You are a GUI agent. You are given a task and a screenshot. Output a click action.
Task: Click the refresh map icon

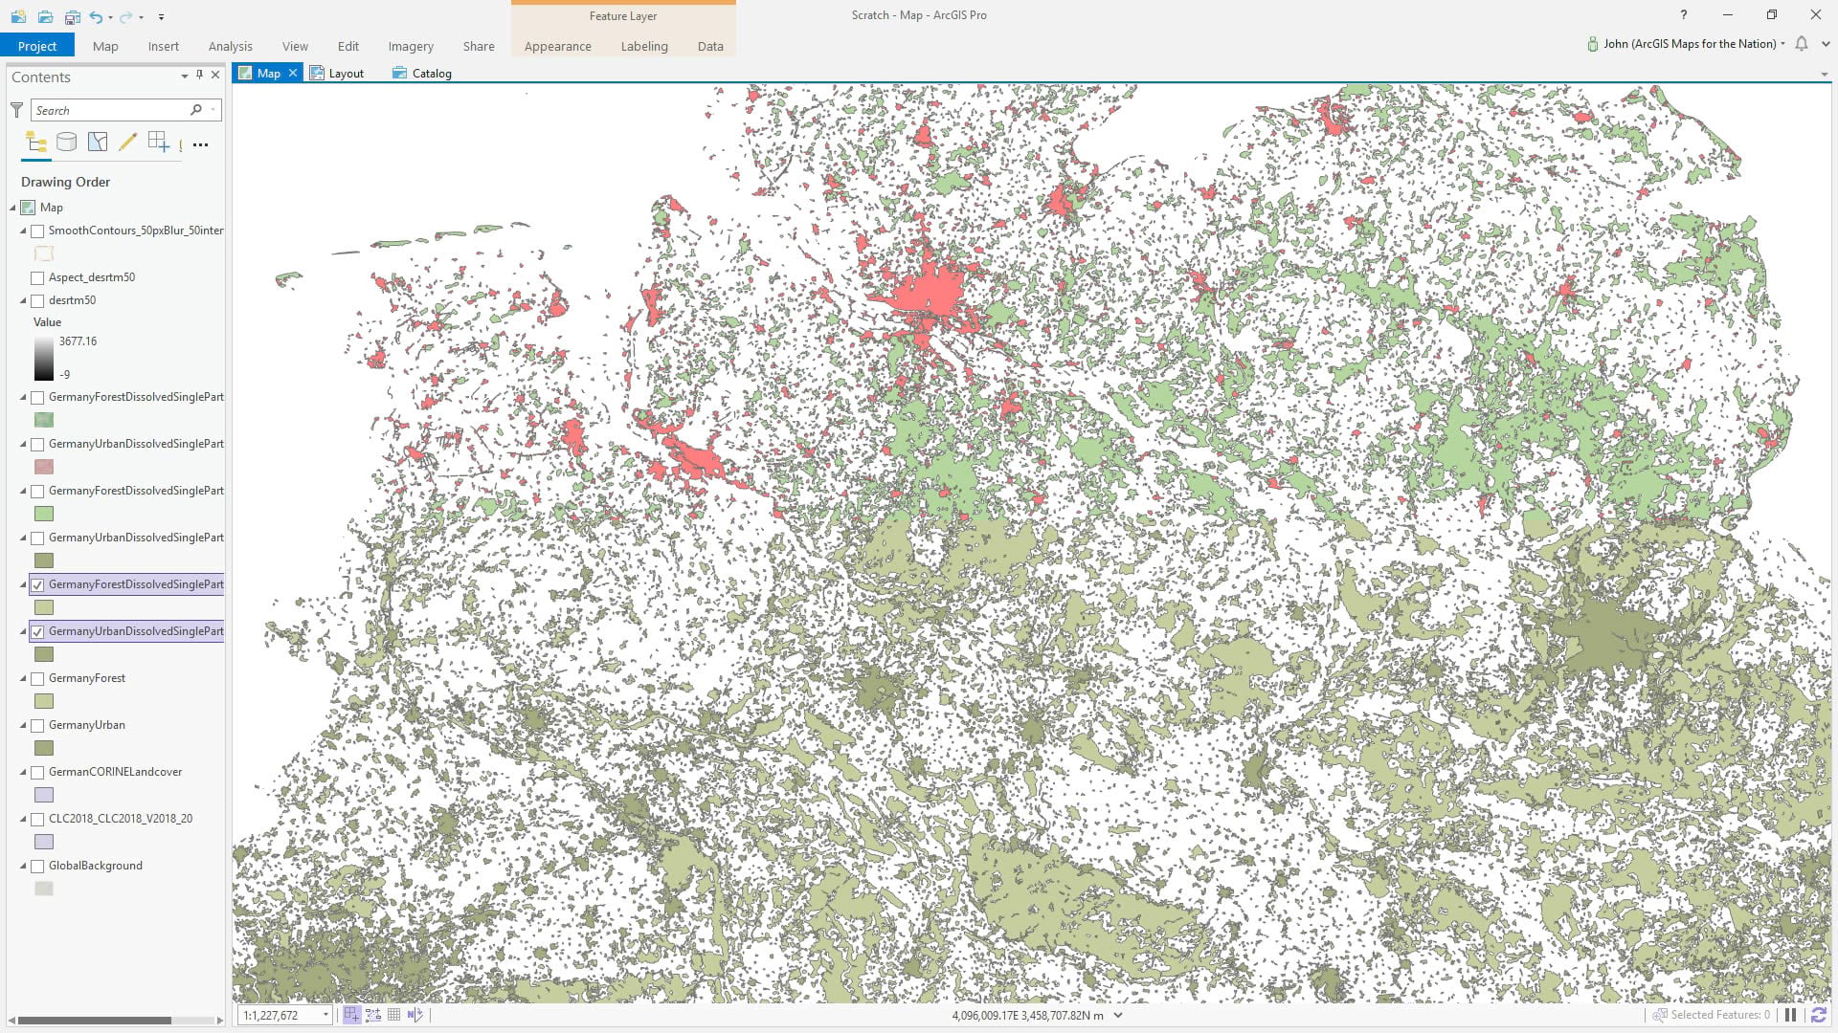point(1818,1015)
